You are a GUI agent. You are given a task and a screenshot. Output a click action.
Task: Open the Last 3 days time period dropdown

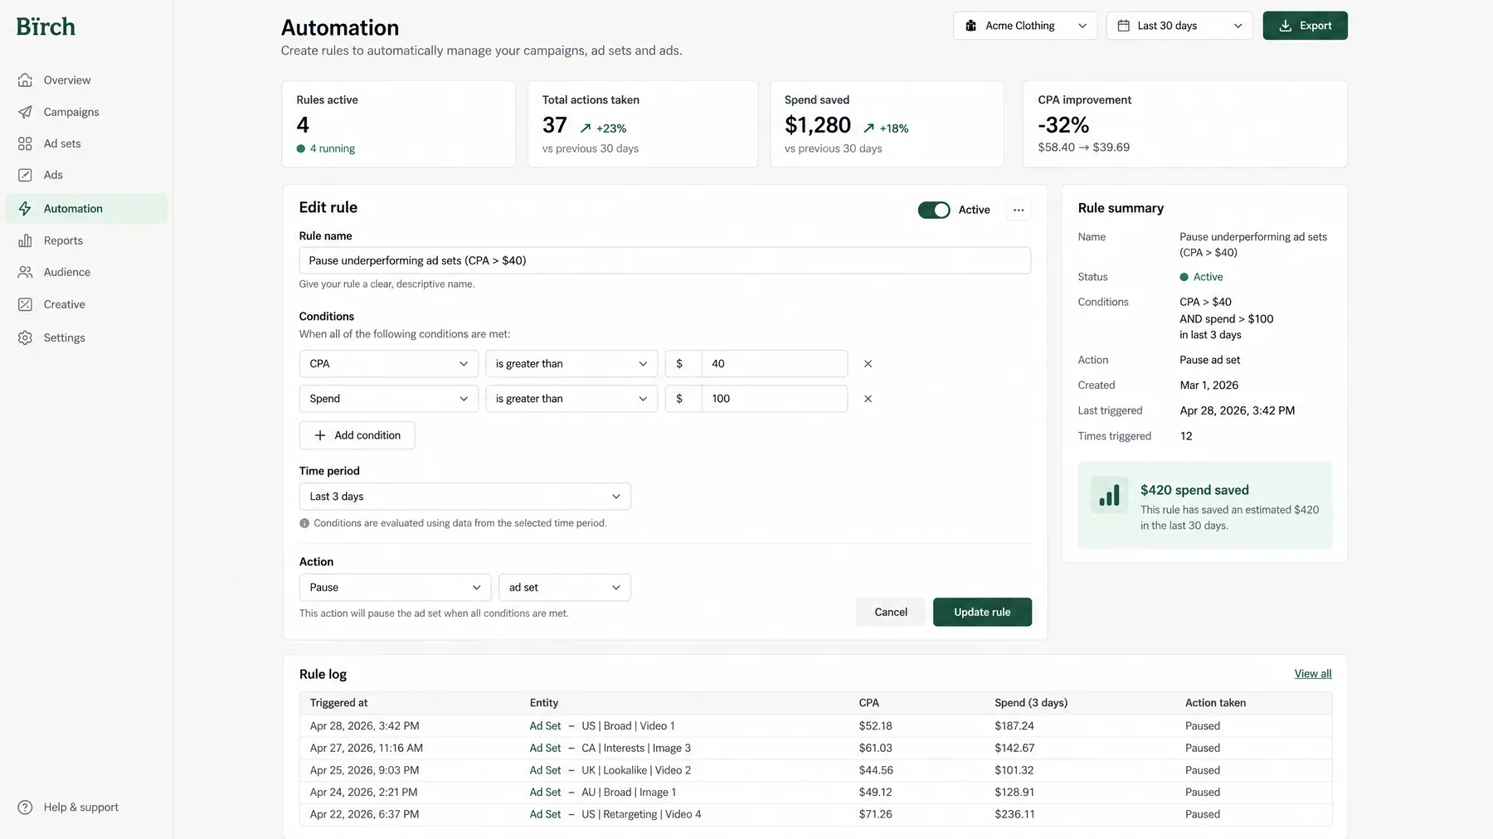click(x=465, y=497)
